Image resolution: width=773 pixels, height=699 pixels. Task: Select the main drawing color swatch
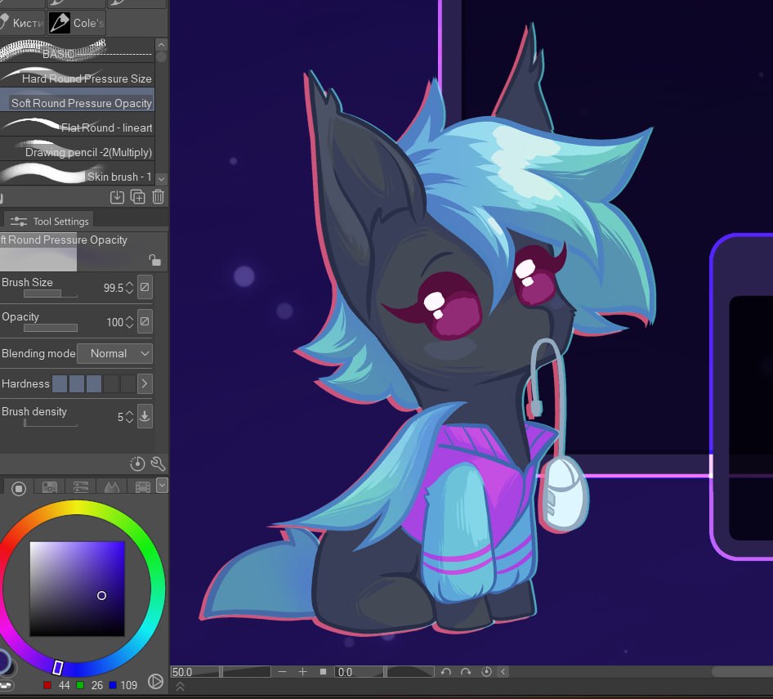[4, 661]
